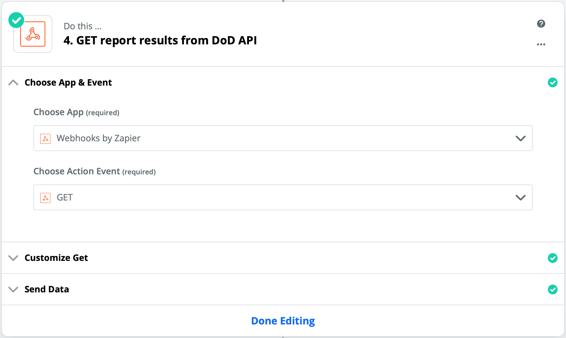Click the Do this label above the step title

(x=82, y=26)
